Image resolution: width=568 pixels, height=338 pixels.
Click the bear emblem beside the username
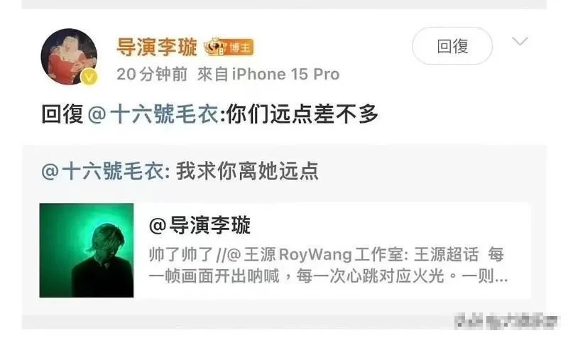tap(214, 46)
